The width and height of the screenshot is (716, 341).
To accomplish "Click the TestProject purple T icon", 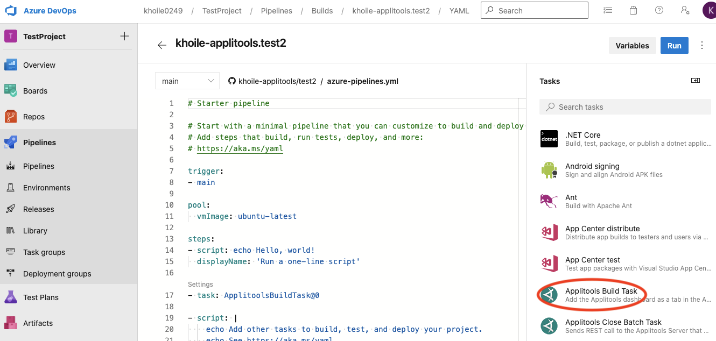I will coord(11,37).
